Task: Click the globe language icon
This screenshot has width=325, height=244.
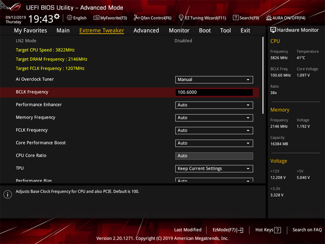Action: tap(70, 18)
